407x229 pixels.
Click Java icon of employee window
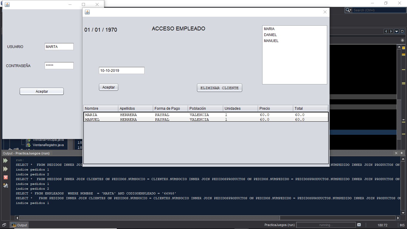point(87,12)
